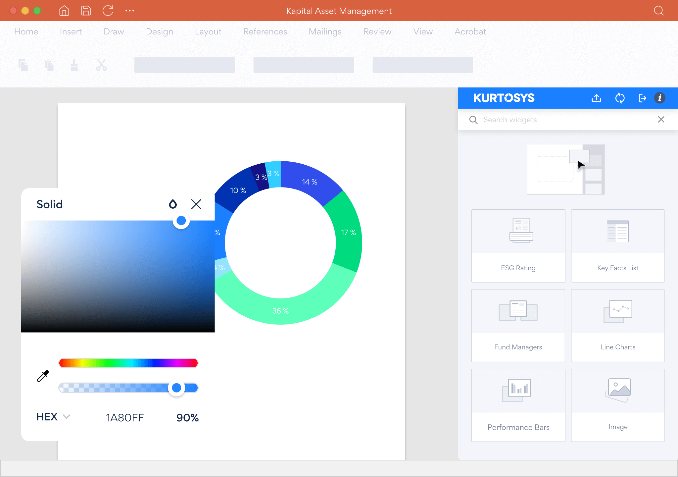
Task: Open the Acrobat ribbon tab
Action: click(x=470, y=31)
